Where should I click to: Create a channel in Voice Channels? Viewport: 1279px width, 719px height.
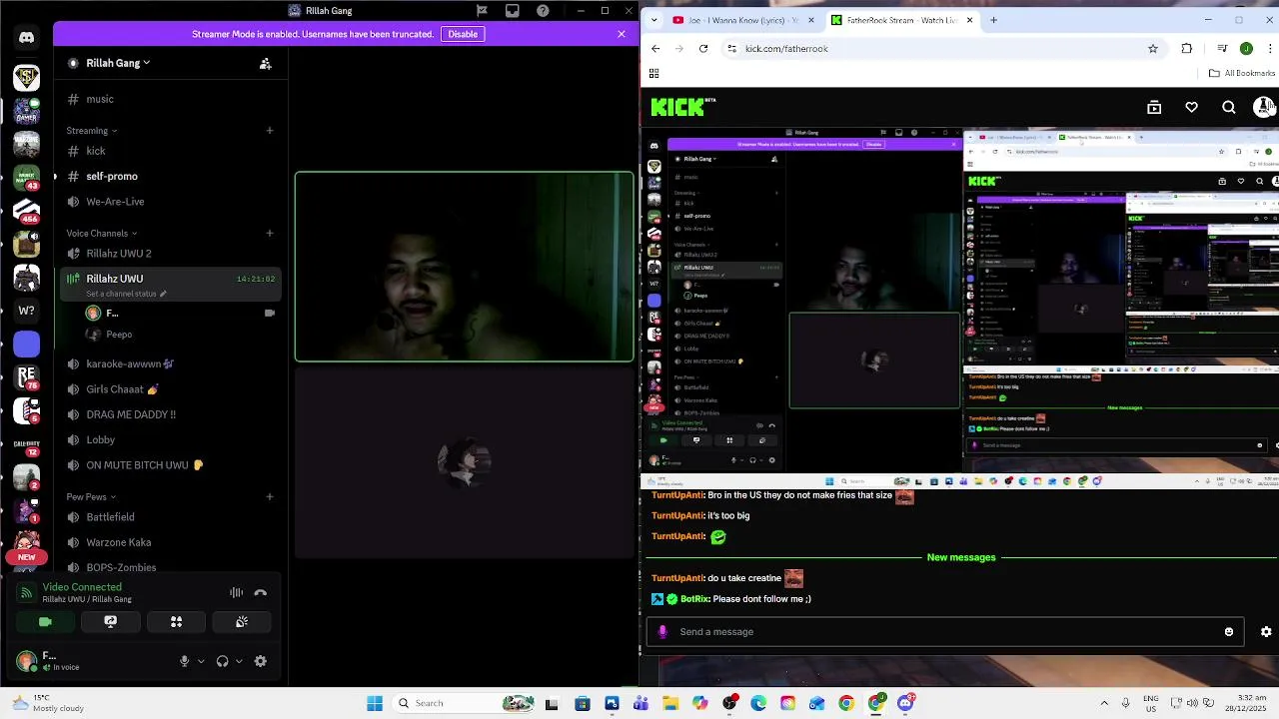click(270, 234)
